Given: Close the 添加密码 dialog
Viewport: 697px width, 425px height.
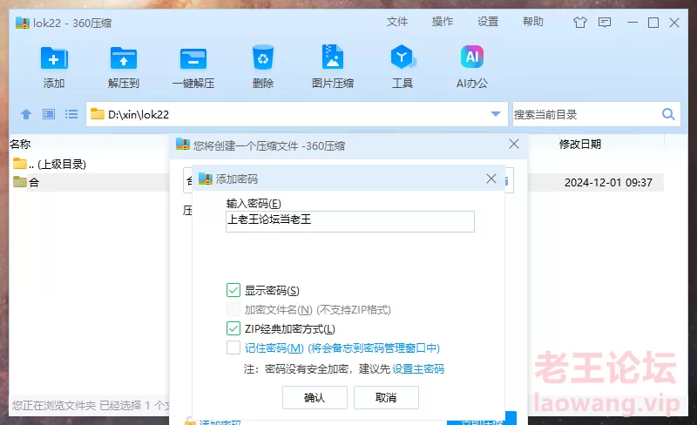Looking at the screenshot, I should click(x=491, y=179).
